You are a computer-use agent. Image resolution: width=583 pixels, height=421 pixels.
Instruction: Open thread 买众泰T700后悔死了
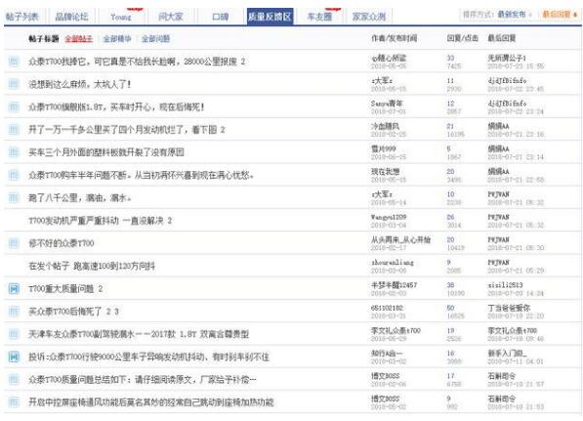65,312
